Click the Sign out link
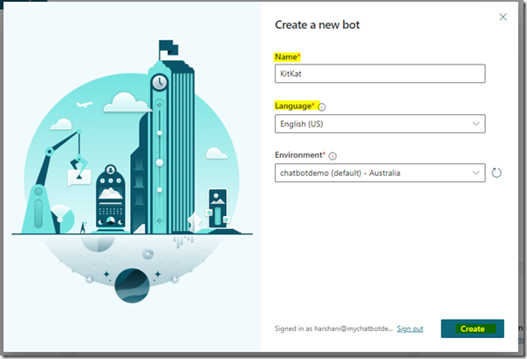 coord(410,329)
